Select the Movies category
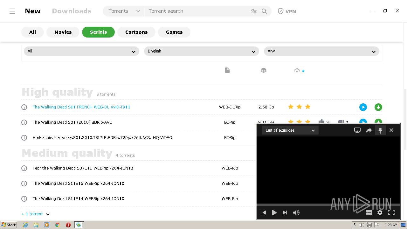Image resolution: width=407 pixels, height=229 pixels. pos(63,32)
